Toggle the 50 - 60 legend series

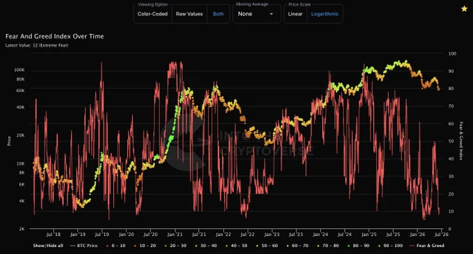tap(267, 246)
